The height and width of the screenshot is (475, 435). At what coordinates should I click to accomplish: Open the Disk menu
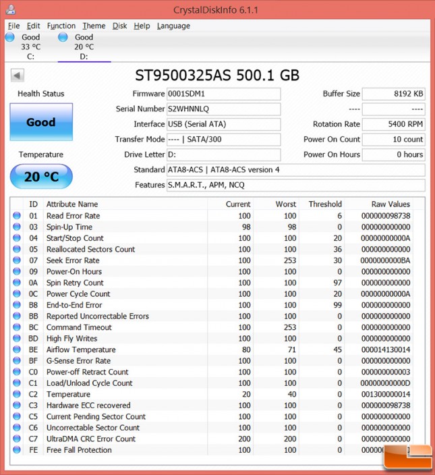coord(119,26)
